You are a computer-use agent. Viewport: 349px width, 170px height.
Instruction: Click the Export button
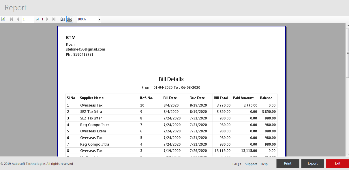pyautogui.click(x=313, y=163)
